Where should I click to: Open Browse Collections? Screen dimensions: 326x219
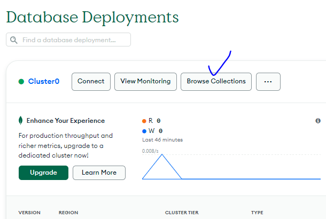click(x=216, y=82)
